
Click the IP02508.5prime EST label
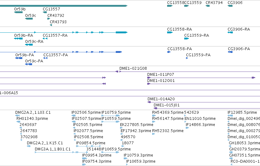pos(89,137)
